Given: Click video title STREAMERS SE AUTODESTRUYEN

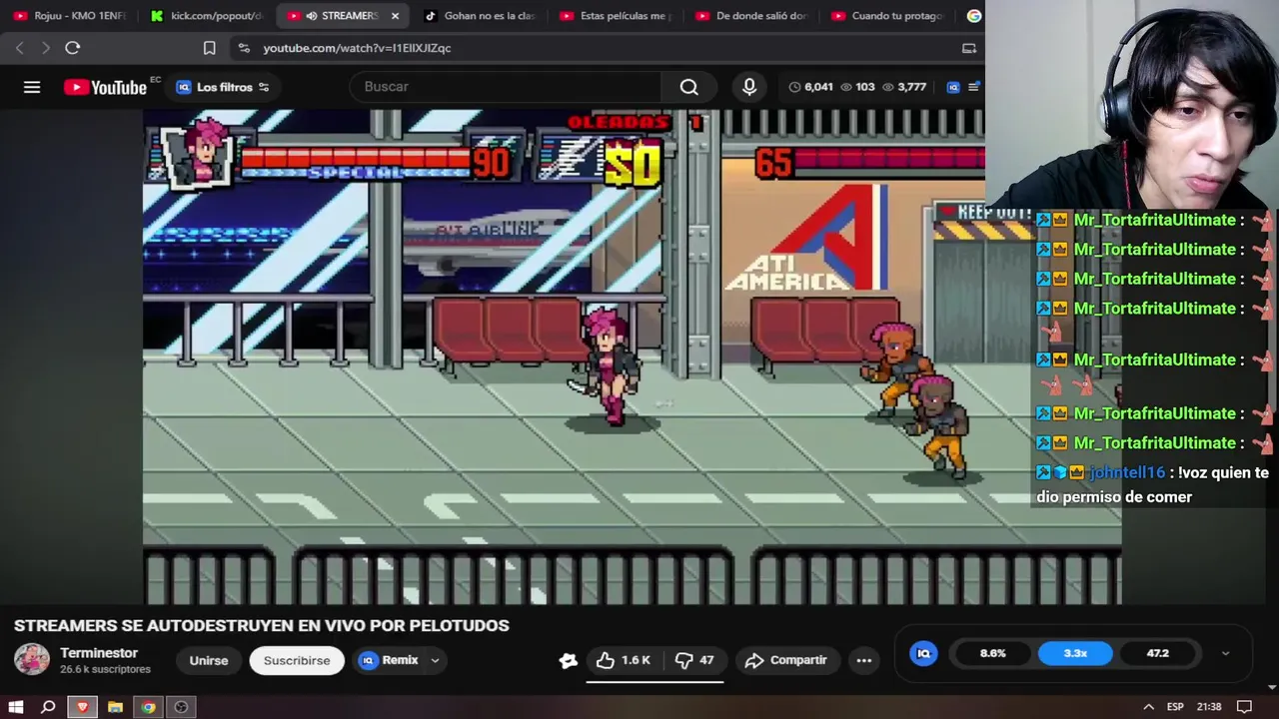Looking at the screenshot, I should 262,625.
